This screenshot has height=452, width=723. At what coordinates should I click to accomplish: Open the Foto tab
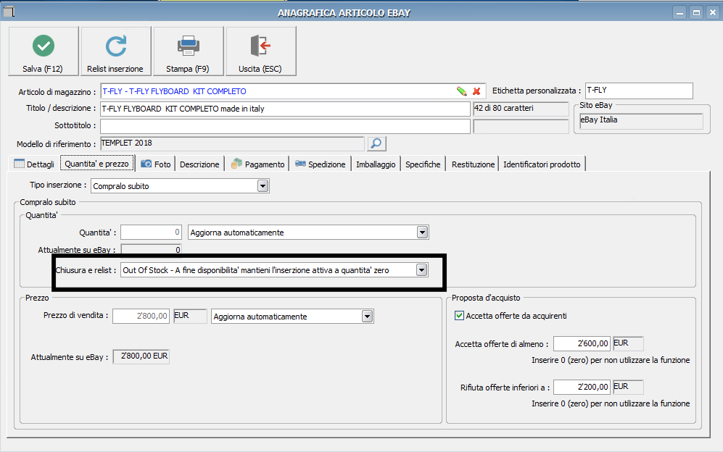(156, 164)
